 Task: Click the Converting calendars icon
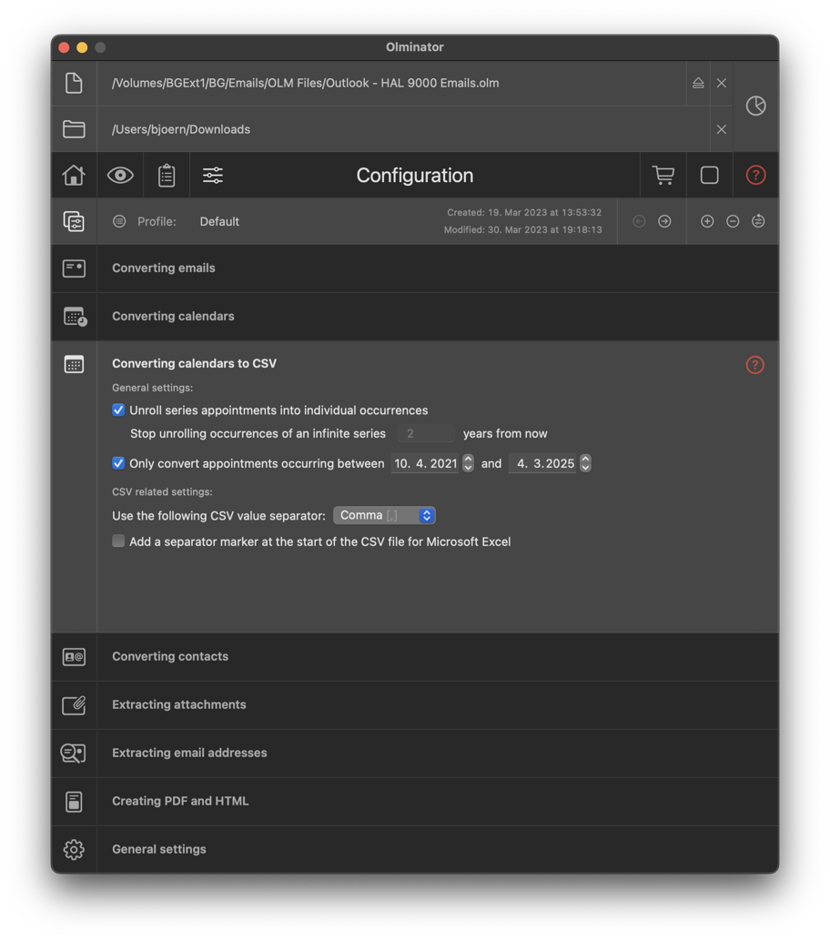click(75, 317)
